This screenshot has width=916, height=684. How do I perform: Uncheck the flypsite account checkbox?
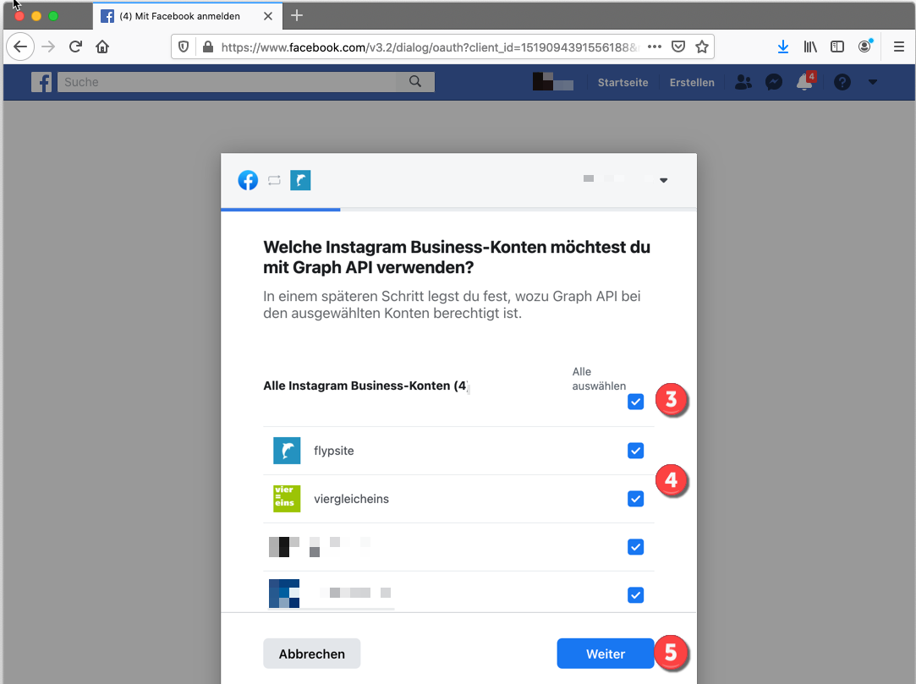[635, 451]
